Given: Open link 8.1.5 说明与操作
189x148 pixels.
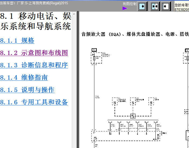Looking at the screenshot, I should pos(27,90).
